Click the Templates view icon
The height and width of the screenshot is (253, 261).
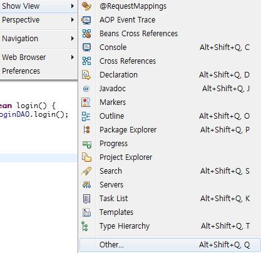coord(86,212)
